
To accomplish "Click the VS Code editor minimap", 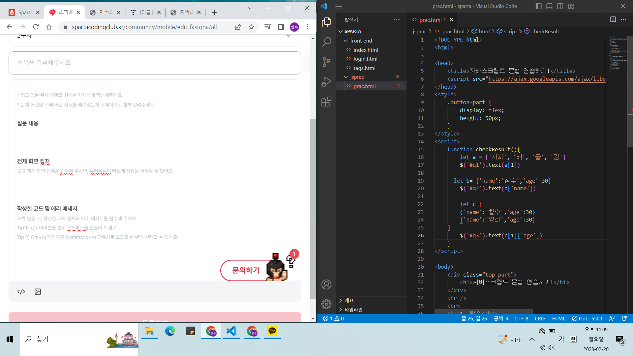I will [x=617, y=54].
